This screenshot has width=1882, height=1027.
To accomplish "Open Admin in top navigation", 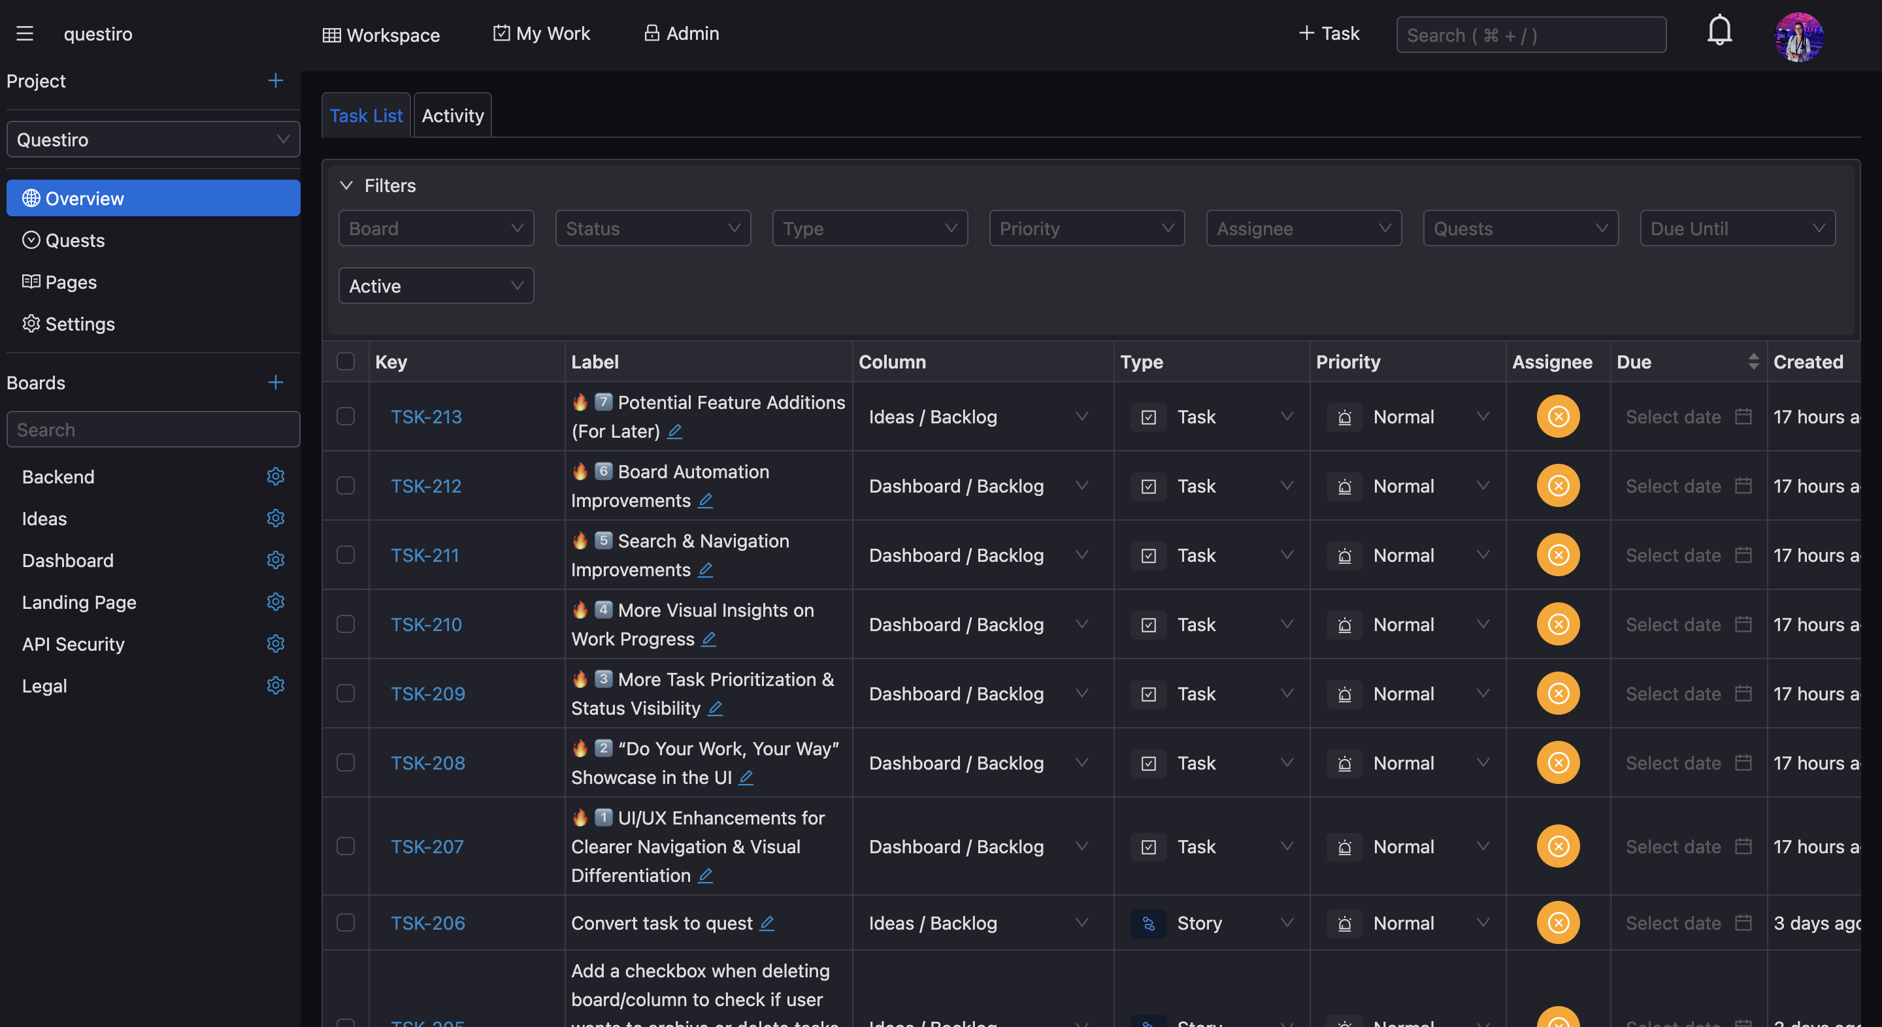I will (x=682, y=33).
